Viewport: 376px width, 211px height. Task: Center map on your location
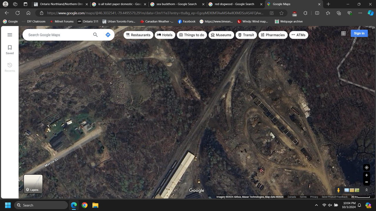(366, 168)
